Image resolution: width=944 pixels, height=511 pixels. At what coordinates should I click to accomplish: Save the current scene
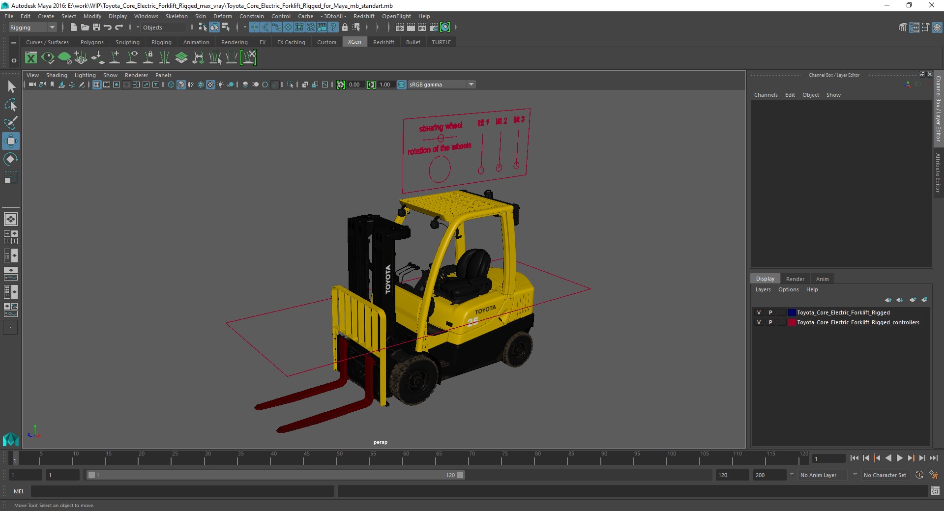[x=96, y=28]
